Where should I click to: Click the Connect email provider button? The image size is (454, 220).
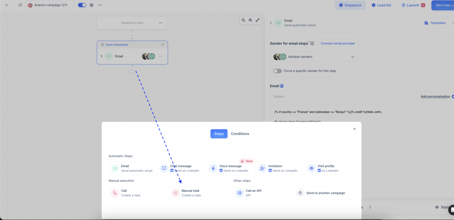(x=337, y=43)
